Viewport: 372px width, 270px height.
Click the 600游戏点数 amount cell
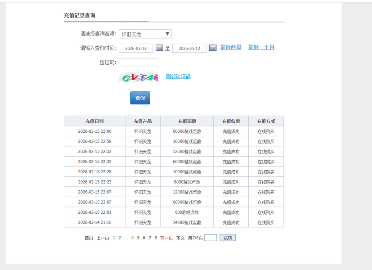click(187, 212)
